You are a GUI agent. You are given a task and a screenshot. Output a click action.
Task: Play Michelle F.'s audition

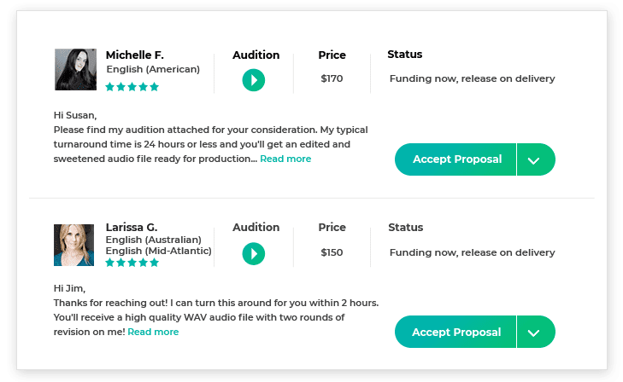coord(254,80)
